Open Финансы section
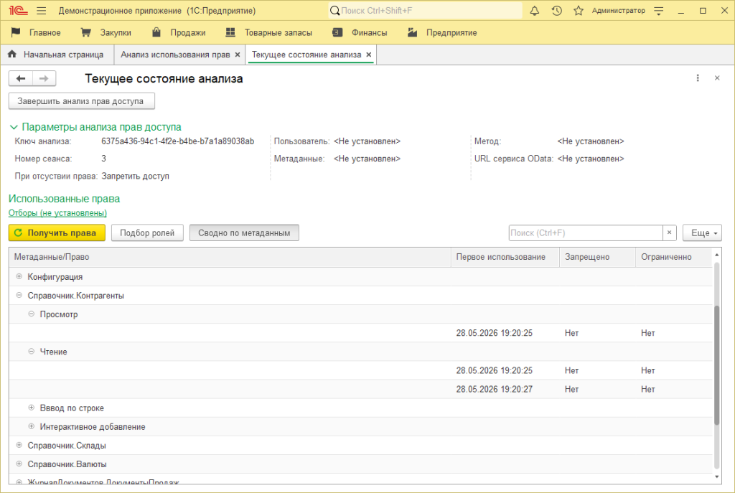Image resolution: width=735 pixels, height=493 pixels. pos(360,32)
